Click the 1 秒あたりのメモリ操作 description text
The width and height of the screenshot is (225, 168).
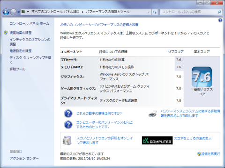(117, 67)
